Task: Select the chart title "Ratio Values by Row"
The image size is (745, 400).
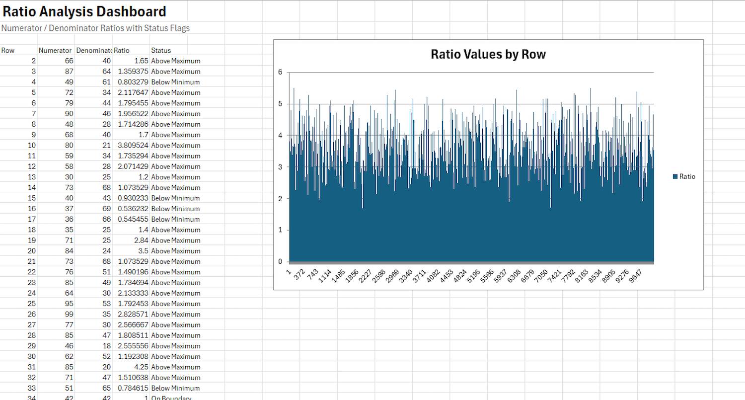Action: (488, 54)
